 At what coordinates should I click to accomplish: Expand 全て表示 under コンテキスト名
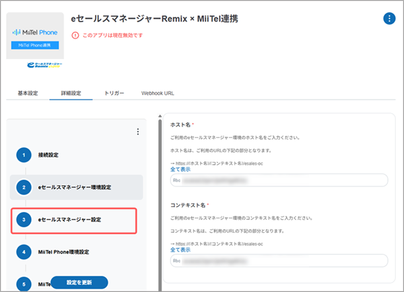click(x=181, y=250)
